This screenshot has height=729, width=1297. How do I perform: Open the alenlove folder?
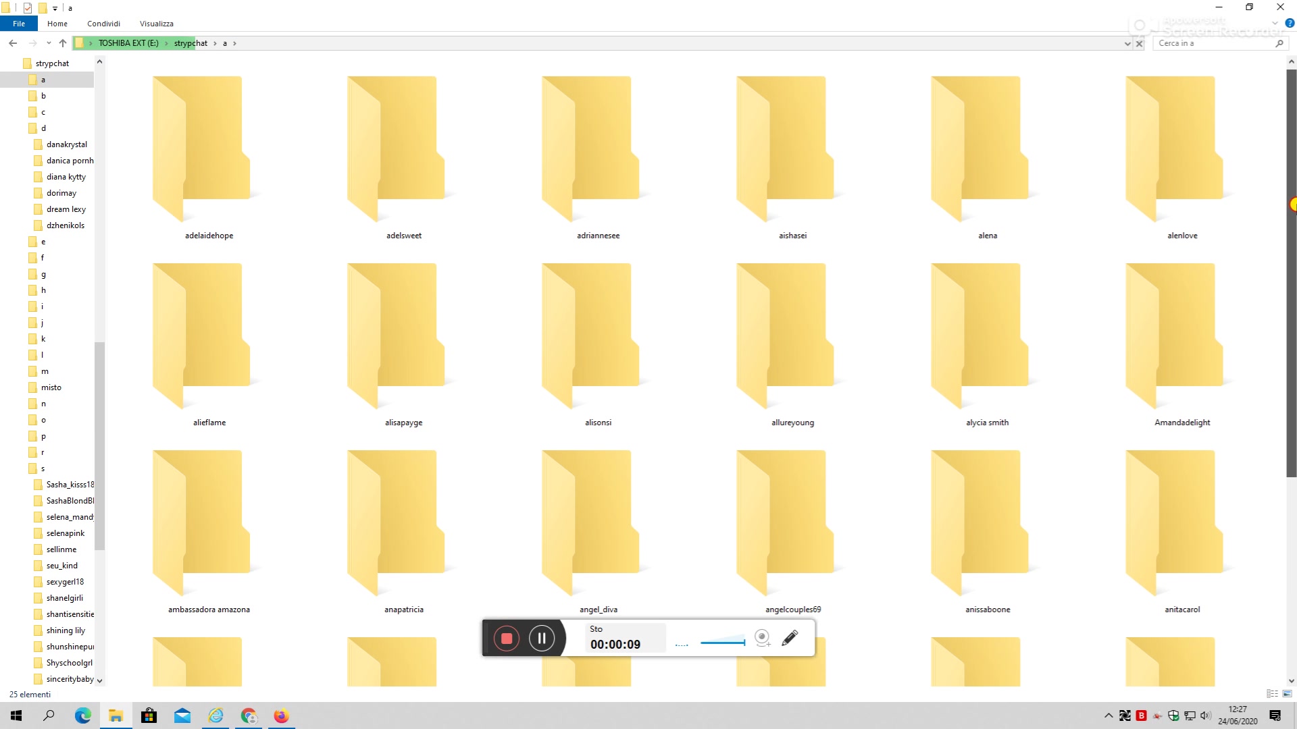pos(1181,158)
